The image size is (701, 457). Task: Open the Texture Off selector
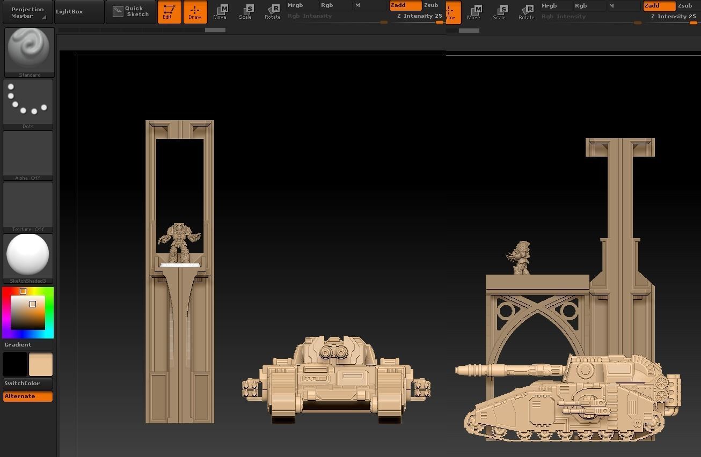pyautogui.click(x=28, y=207)
